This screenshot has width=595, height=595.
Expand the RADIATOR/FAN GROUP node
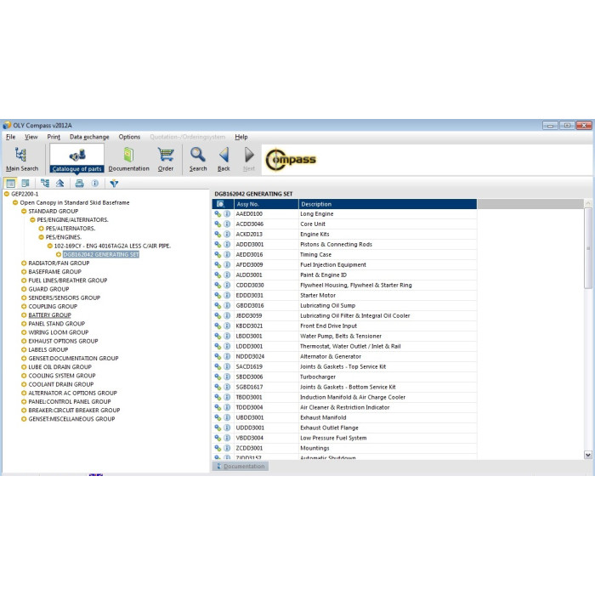tap(24, 263)
